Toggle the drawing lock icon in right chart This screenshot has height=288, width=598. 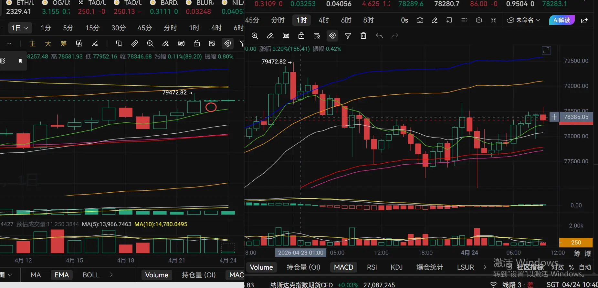tap(301, 36)
